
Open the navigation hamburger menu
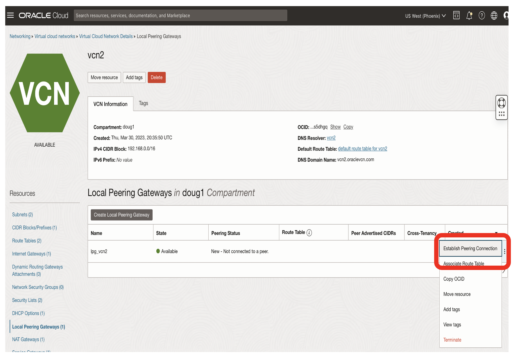point(10,15)
